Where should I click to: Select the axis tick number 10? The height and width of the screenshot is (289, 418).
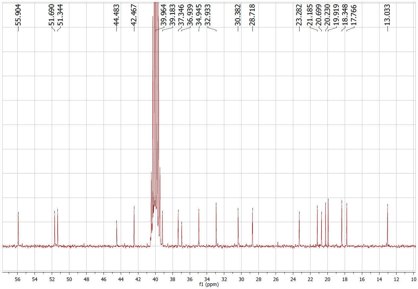click(x=413, y=279)
